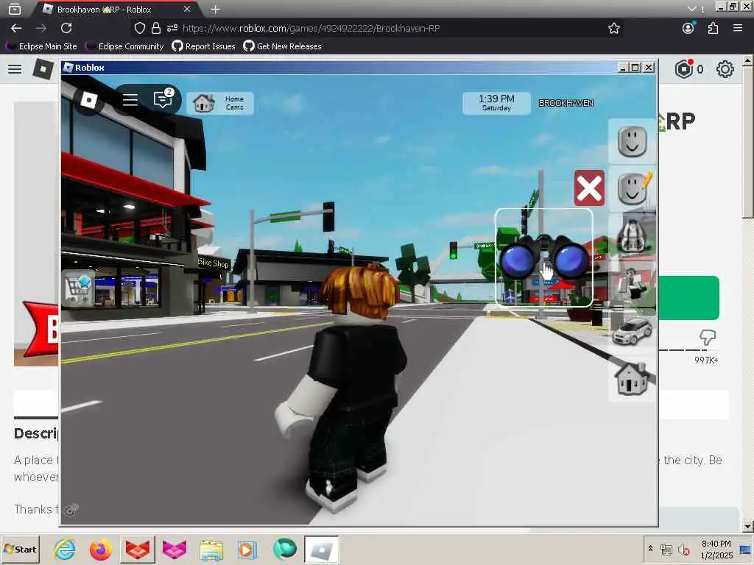Open the Roblox site hamburger navigation
This screenshot has width=754, height=565.
pos(15,69)
